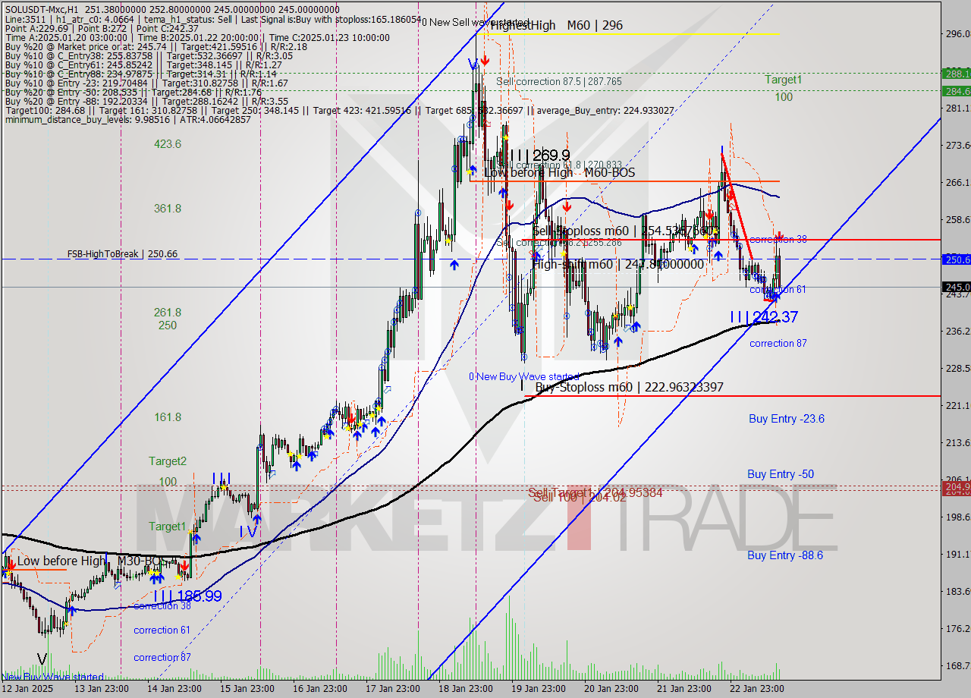The image size is (971, 698).
Task: Click the 296.0 price axis label
Action: (957, 33)
